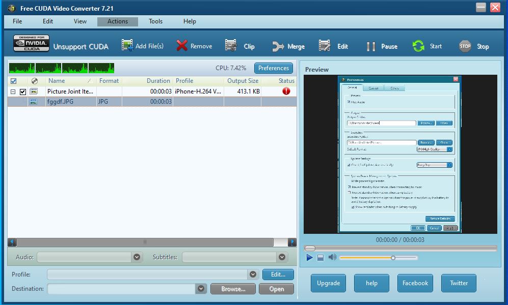
Task: Open the Subtitles dropdown
Action: click(x=282, y=257)
